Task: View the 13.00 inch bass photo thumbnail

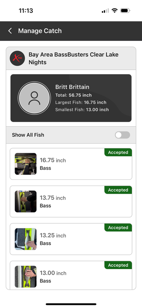Action: (25, 276)
